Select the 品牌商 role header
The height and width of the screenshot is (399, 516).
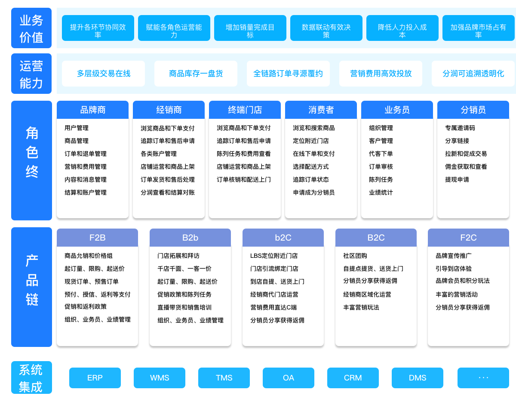pyautogui.click(x=92, y=110)
